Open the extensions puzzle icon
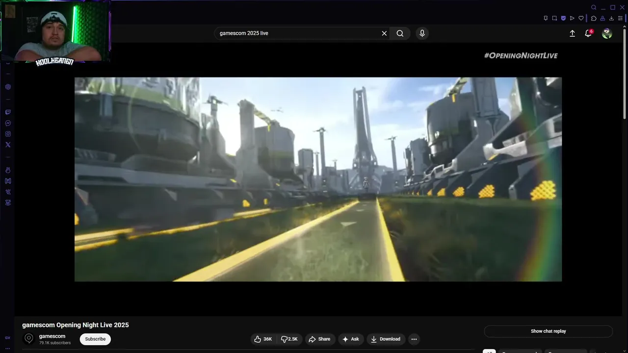This screenshot has width=628, height=353. (594, 18)
